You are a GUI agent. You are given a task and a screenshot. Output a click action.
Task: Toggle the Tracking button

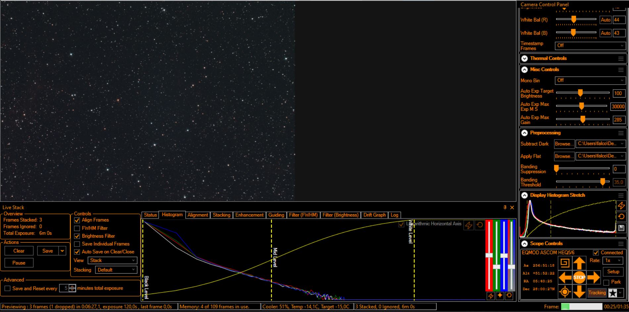(597, 293)
